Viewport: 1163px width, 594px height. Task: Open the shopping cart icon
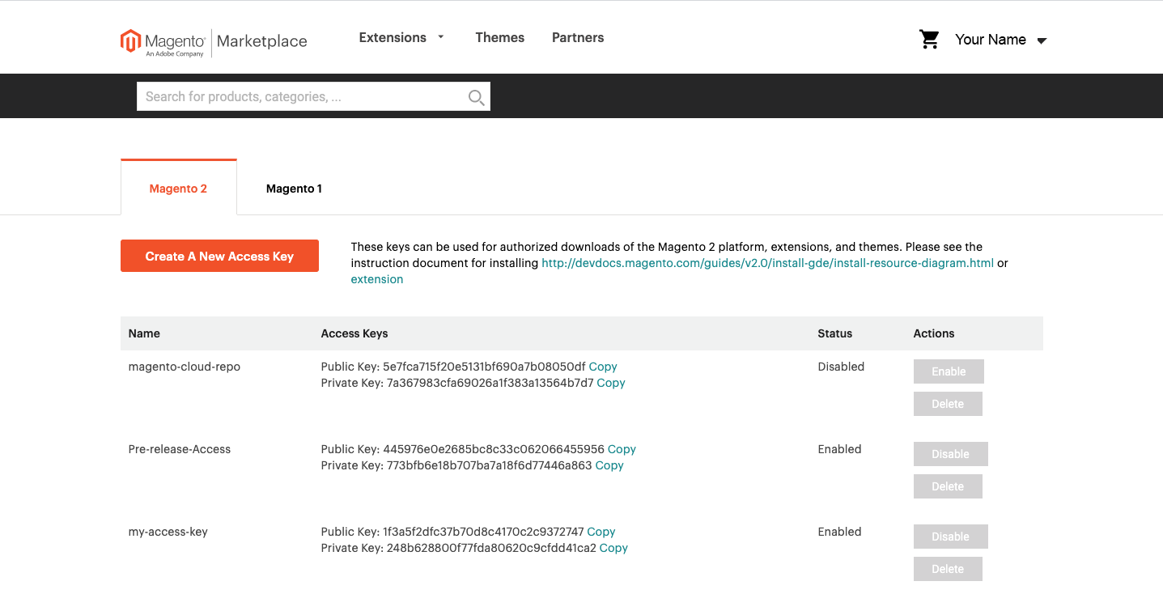point(929,40)
